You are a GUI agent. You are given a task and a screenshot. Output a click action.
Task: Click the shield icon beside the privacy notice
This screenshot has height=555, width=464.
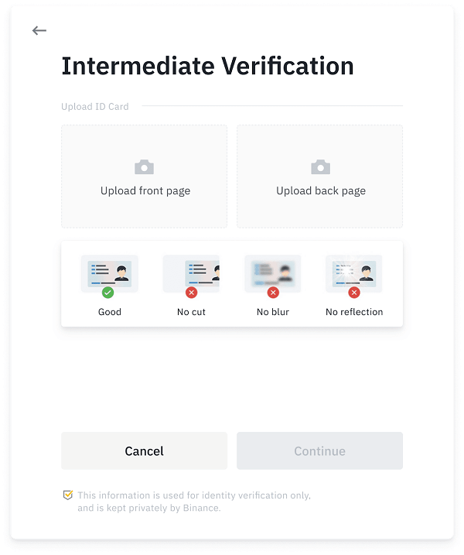coord(68,495)
